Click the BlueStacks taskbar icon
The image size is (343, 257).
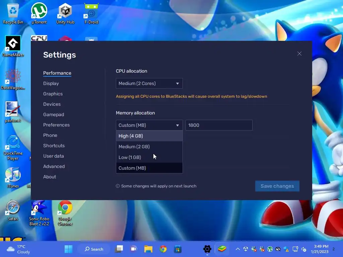(222, 249)
